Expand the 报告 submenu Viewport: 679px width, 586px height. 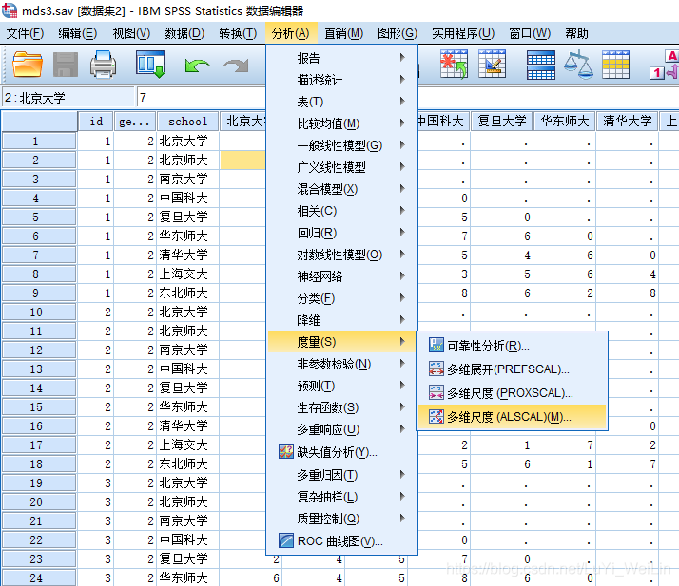(x=341, y=58)
